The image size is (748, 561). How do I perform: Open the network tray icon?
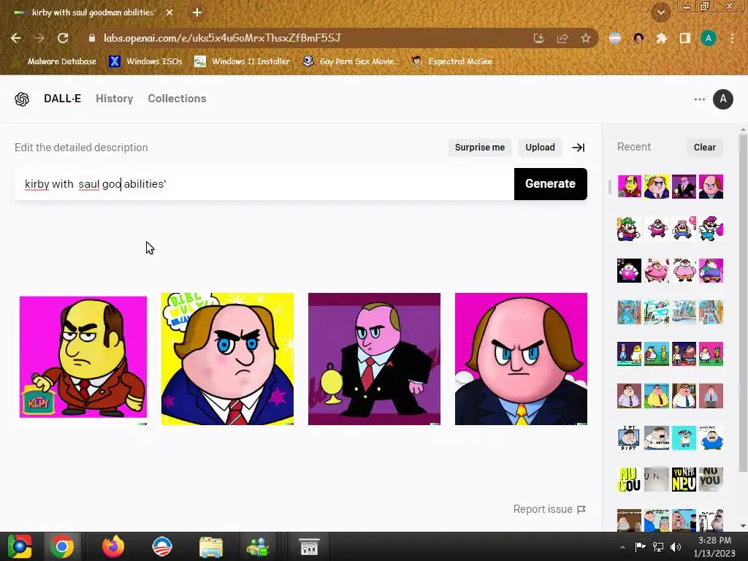click(x=658, y=546)
